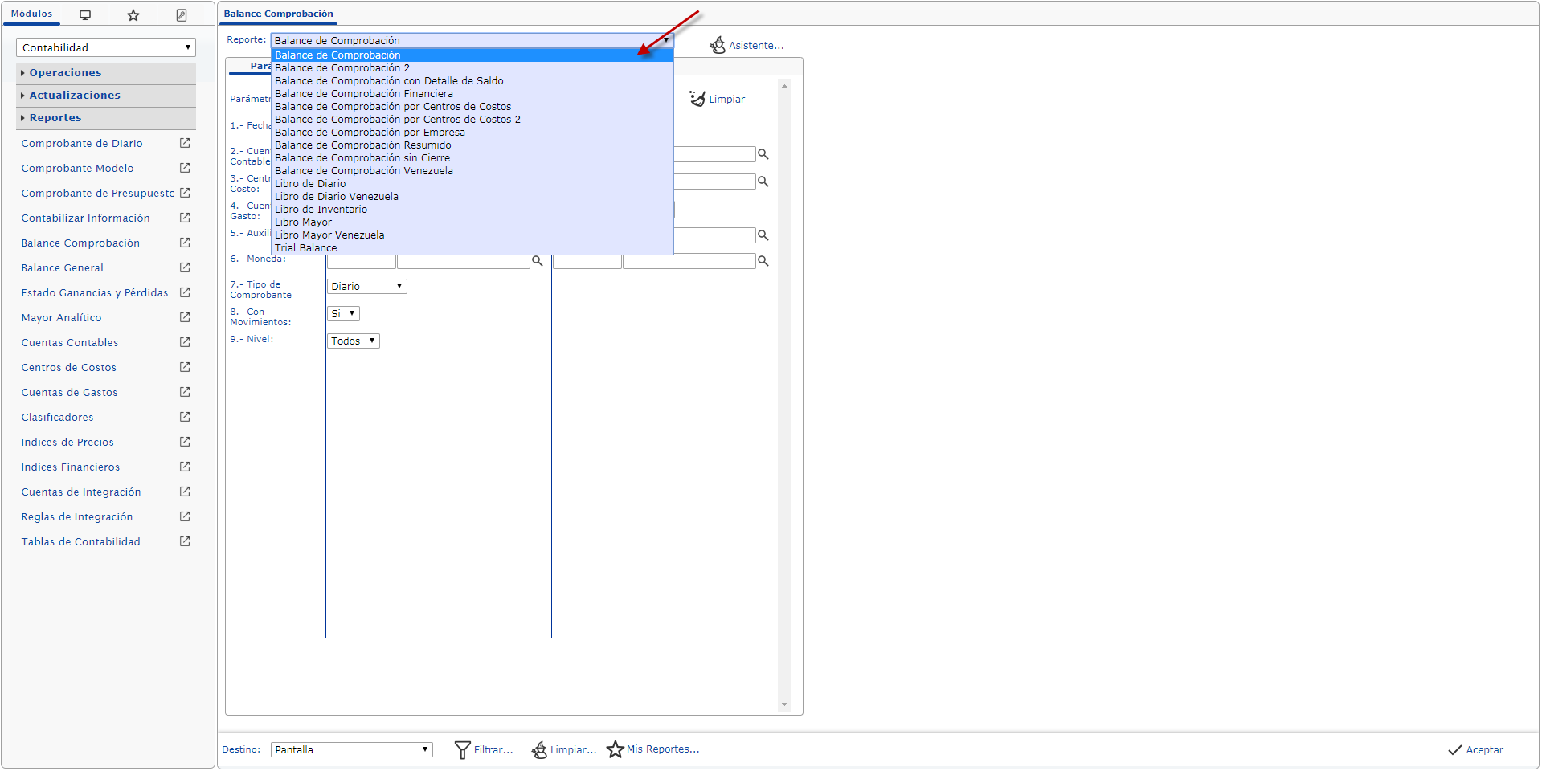Open Destino Pantalla dropdown
Screen dimensions: 1542x771
(352, 749)
